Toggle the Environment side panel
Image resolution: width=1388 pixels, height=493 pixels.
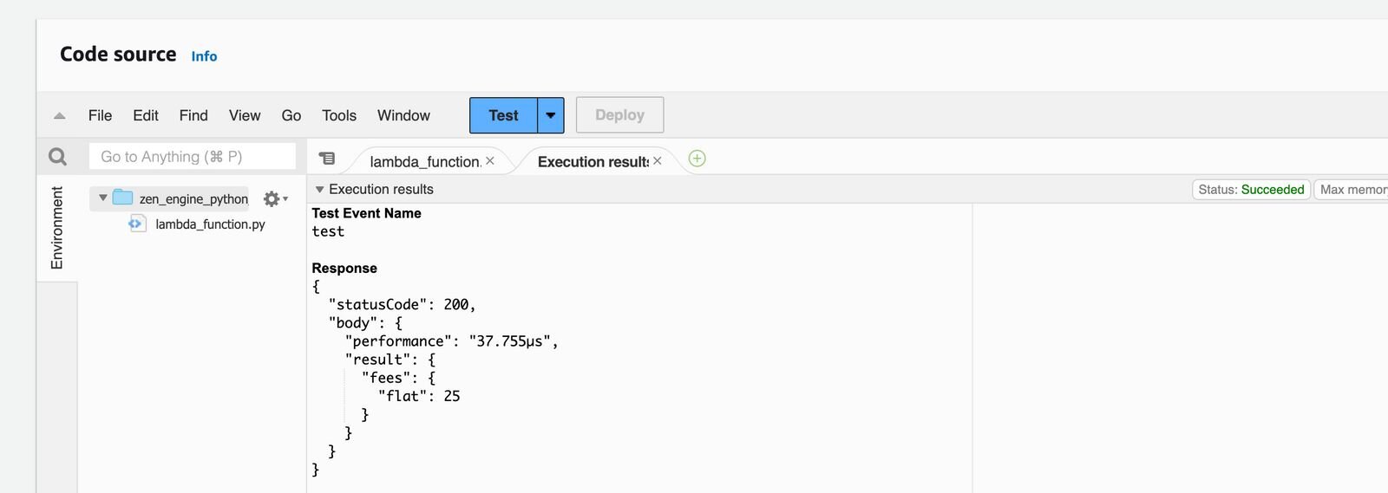tap(57, 228)
